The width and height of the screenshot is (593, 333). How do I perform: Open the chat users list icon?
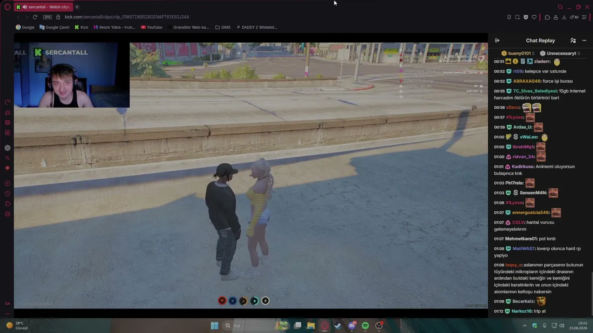(x=573, y=41)
